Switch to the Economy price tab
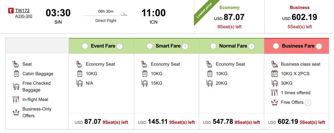 click(229, 17)
